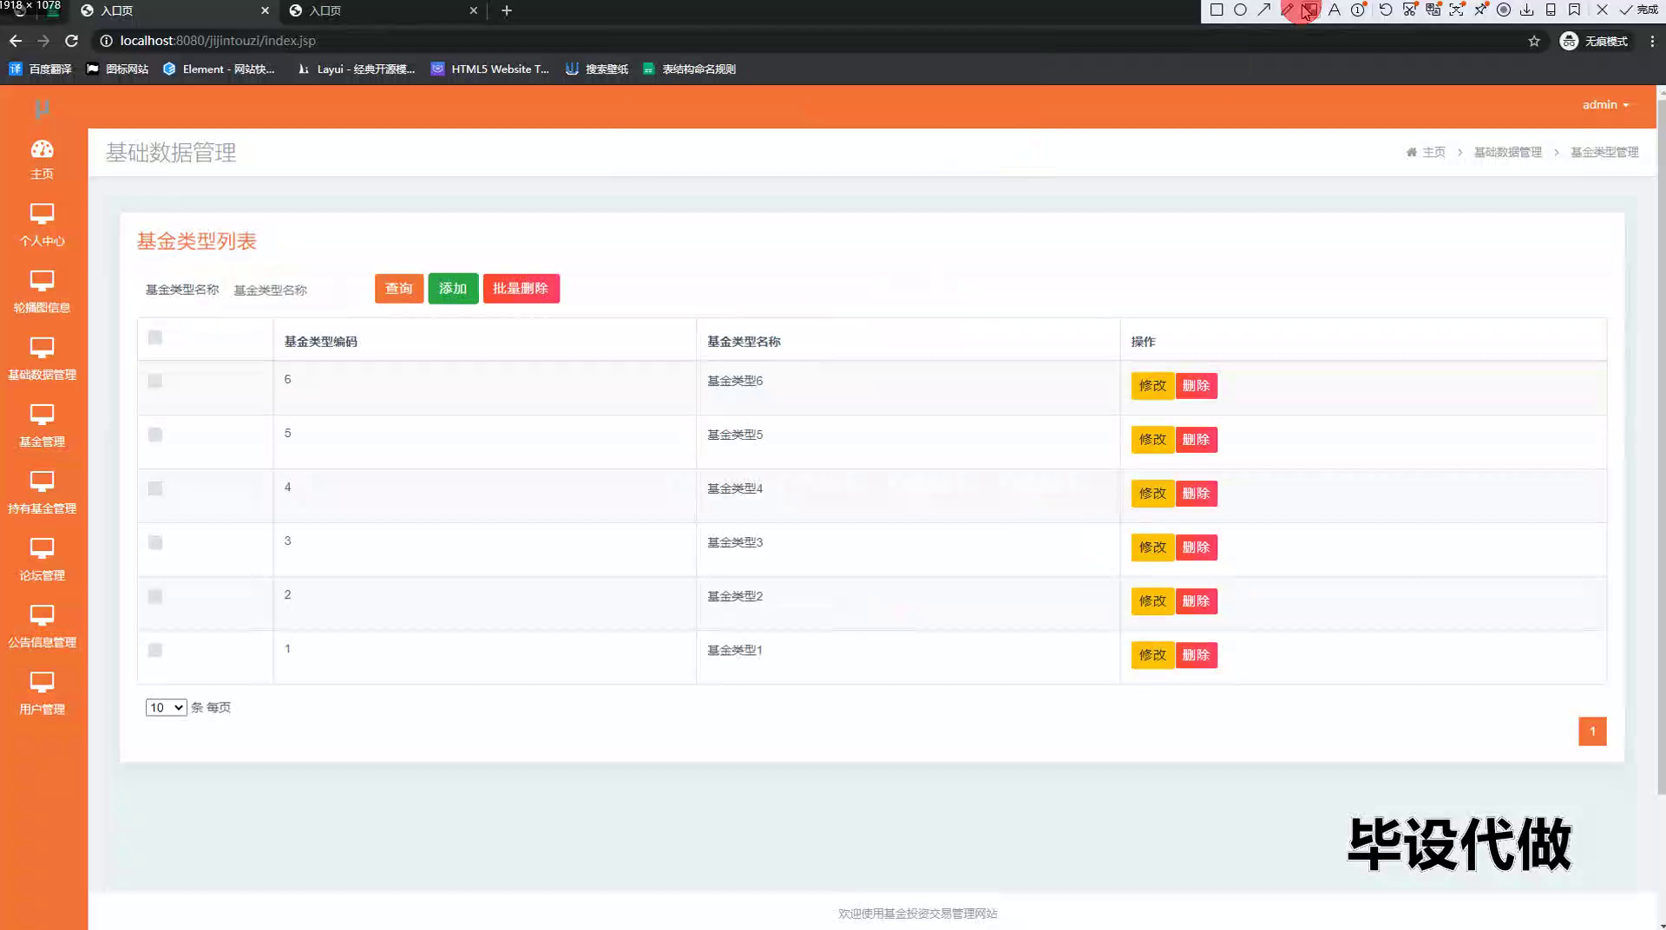This screenshot has height=930, width=1666.
Task: Open 基础数据管理 in the sidebar
Action: [42, 359]
